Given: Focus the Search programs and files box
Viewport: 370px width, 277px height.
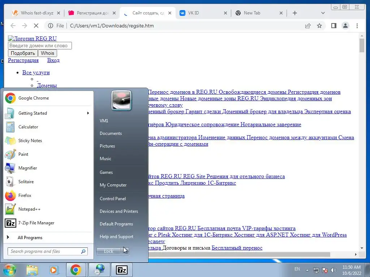Looking at the screenshot, I should 47,251.
